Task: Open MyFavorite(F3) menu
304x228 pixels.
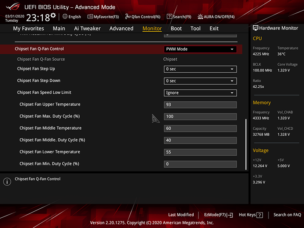Action: (103, 17)
